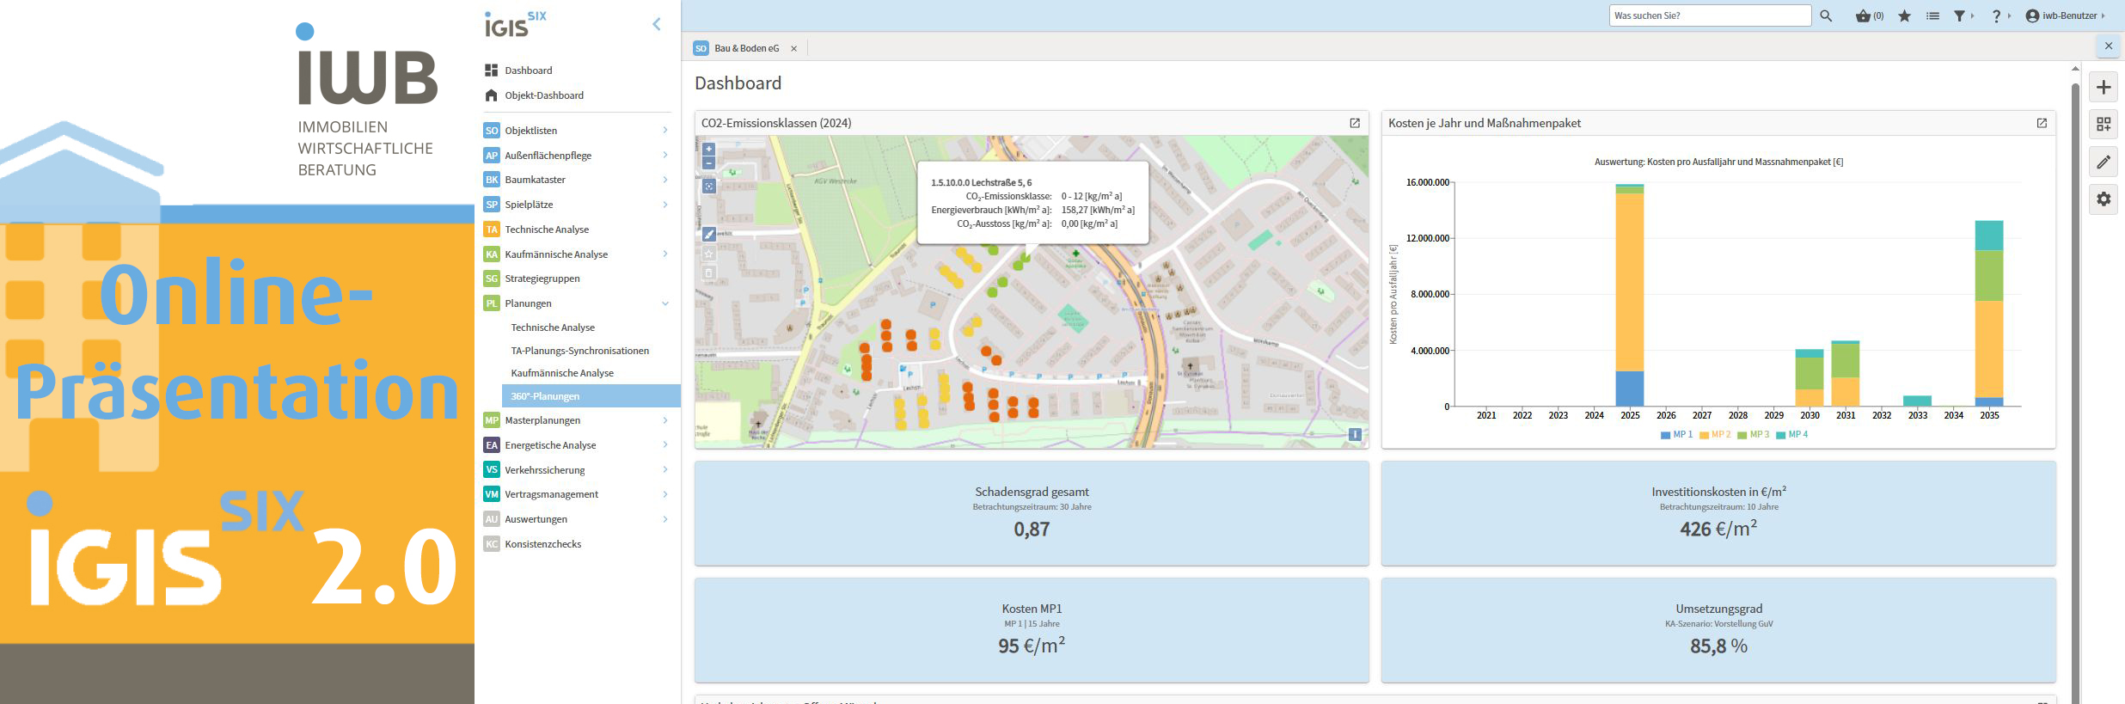
Task: Click the TA Technische Analyse icon
Action: [x=492, y=230]
